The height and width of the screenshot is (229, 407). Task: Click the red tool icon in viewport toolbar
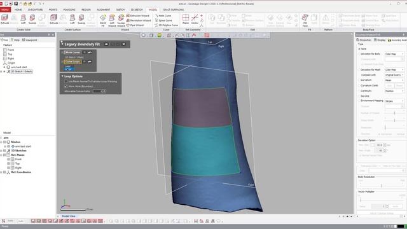[207, 36]
